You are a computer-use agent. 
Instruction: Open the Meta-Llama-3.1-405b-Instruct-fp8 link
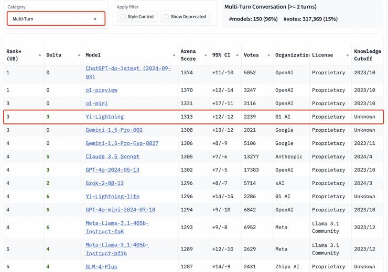pyautogui.click(x=117, y=228)
